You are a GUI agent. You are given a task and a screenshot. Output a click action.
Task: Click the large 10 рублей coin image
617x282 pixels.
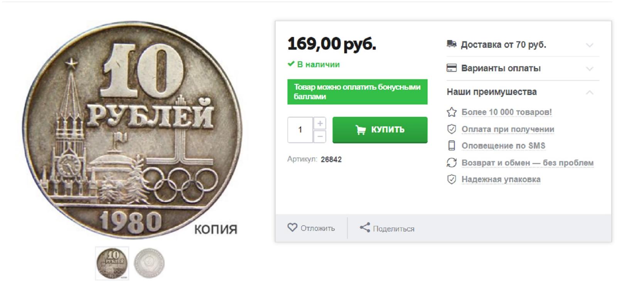coord(132,130)
